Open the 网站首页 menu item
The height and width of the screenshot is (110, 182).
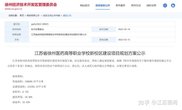(x=85, y=5)
